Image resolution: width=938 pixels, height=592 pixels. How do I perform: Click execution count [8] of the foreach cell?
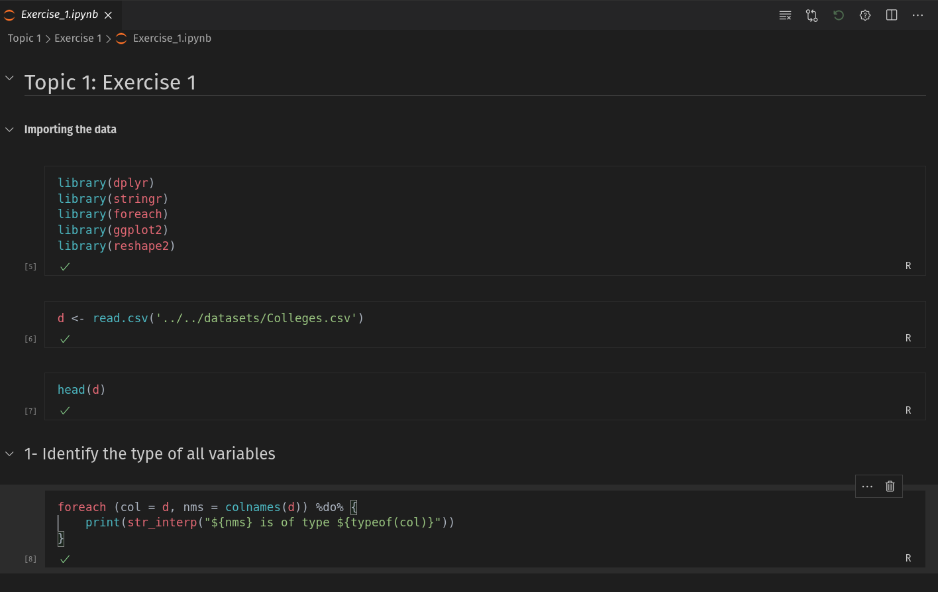(x=30, y=559)
